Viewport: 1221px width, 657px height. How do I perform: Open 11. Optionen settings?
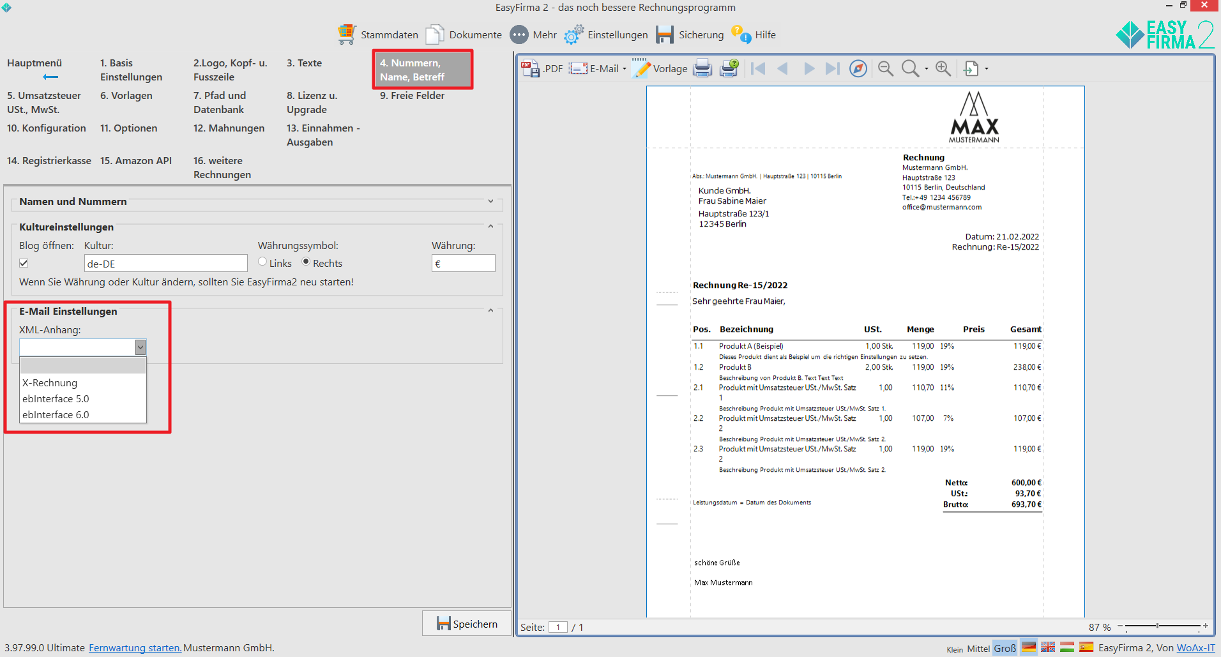(128, 128)
